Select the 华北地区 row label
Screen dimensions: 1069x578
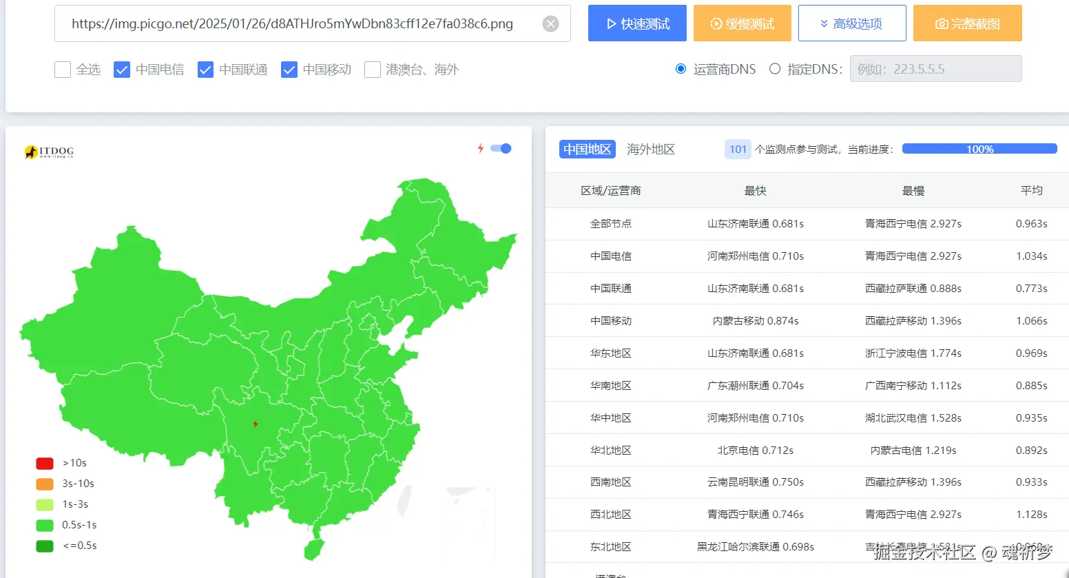coord(611,451)
